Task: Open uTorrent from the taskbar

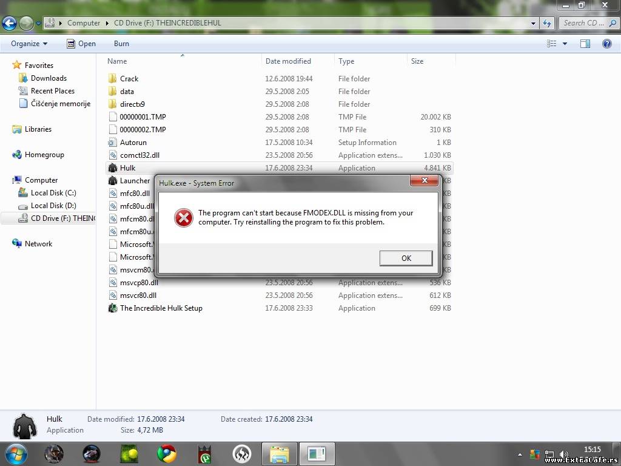Action: (x=204, y=454)
